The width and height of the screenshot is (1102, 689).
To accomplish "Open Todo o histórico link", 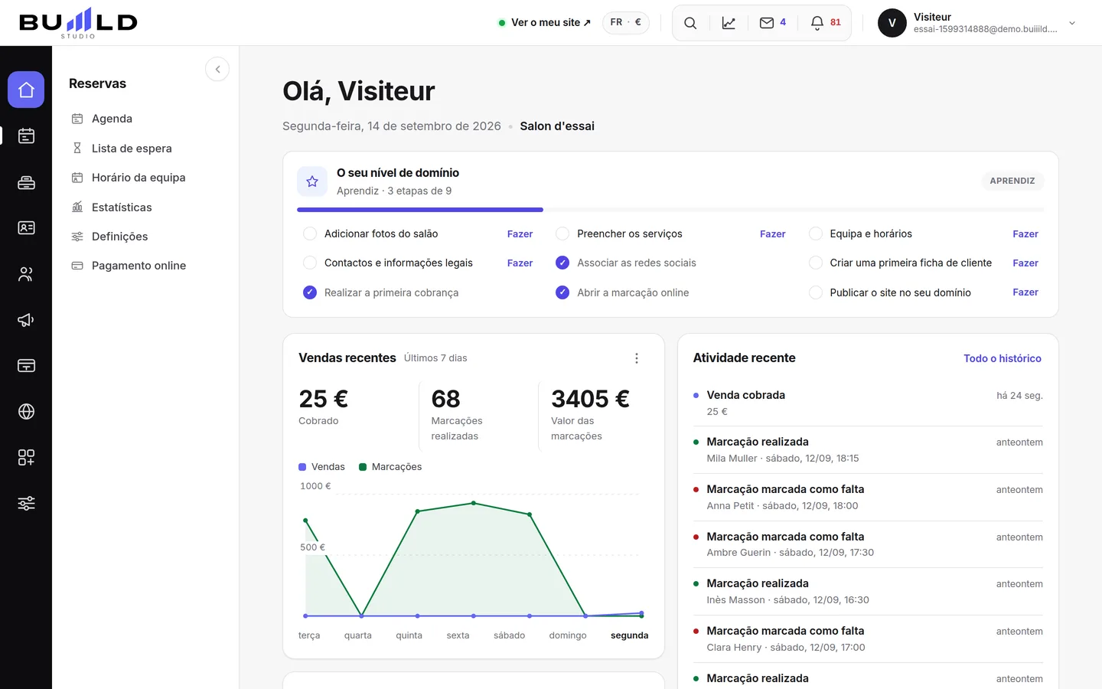I will (x=1003, y=358).
